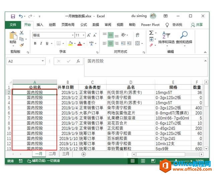Switch to Page Layout view

[143, 161]
